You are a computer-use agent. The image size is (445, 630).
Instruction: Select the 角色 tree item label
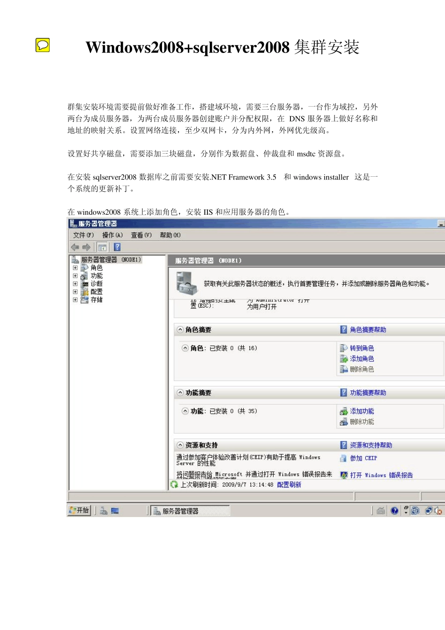(96, 268)
